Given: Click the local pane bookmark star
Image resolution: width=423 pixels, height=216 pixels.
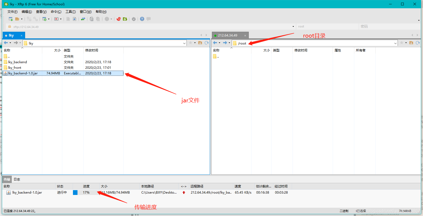Looking at the screenshot, I should coord(191,43).
